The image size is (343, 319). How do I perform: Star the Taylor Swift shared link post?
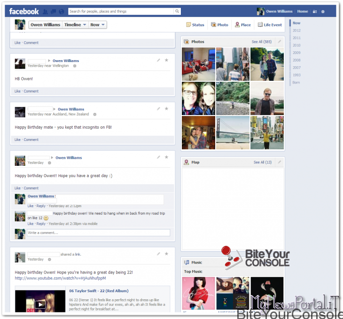(x=166, y=254)
